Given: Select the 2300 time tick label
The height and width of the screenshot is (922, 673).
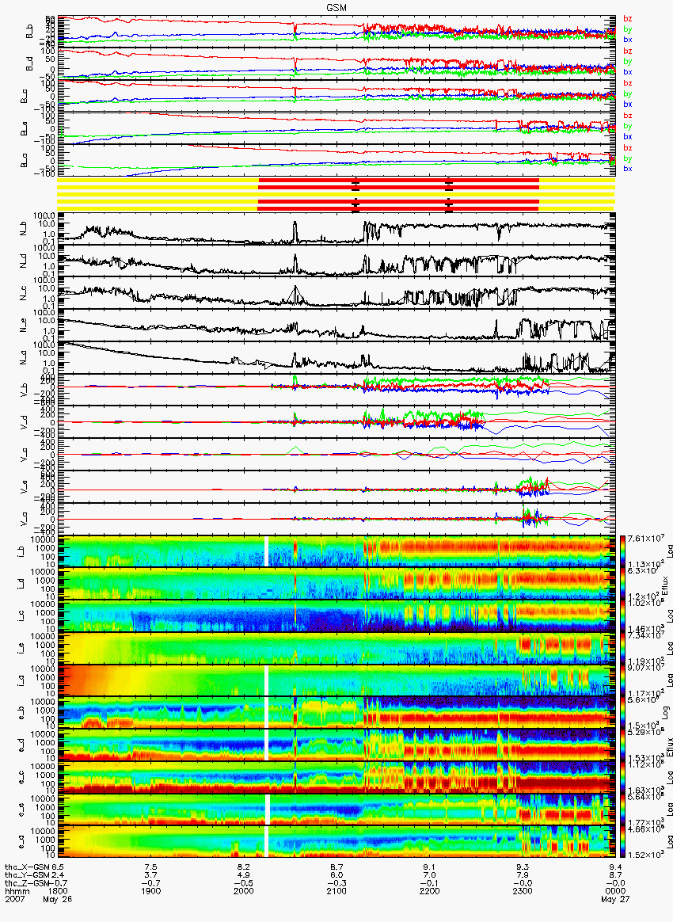Looking at the screenshot, I should click(x=523, y=891).
